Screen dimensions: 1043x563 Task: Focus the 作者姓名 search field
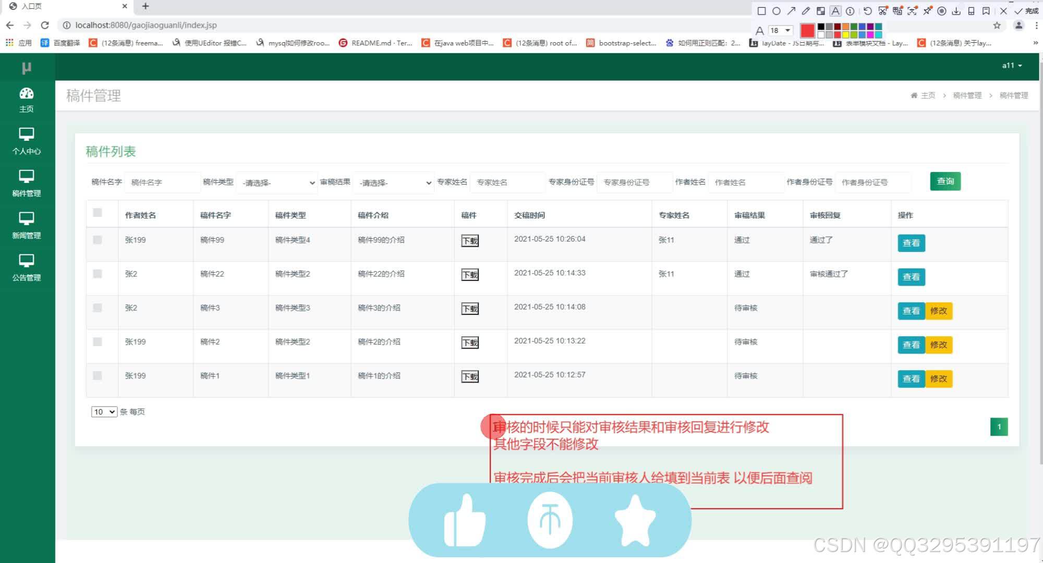[x=746, y=182]
